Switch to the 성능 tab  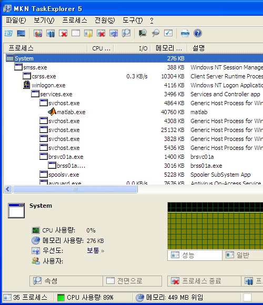(x=195, y=255)
